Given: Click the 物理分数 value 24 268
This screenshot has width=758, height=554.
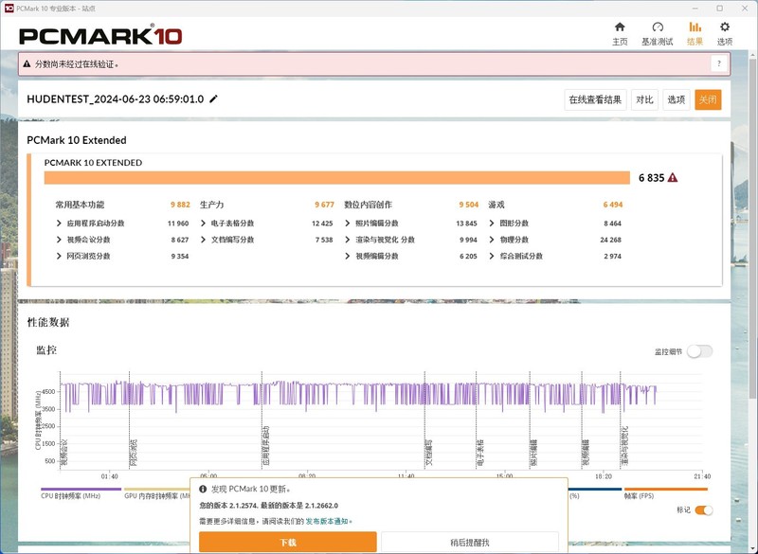Looking at the screenshot, I should [610, 240].
